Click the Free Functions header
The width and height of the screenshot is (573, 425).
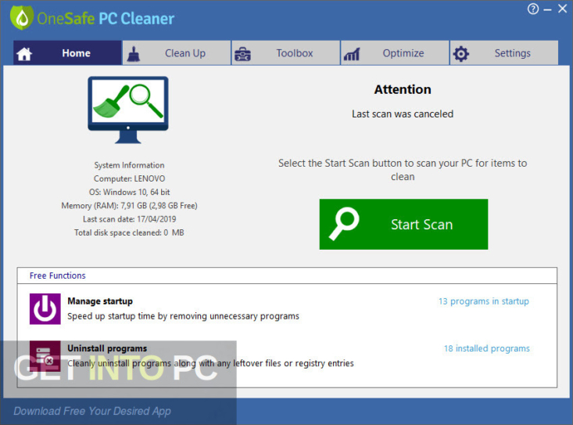(57, 276)
